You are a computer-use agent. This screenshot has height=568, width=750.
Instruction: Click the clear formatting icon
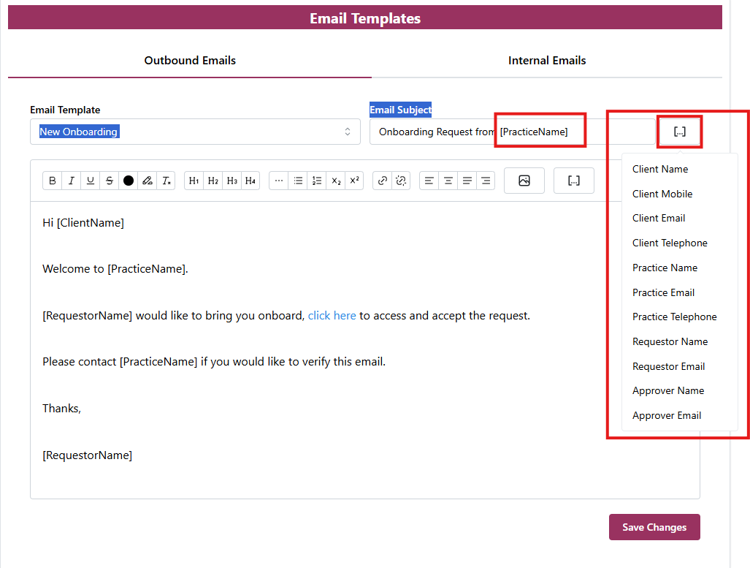tap(167, 181)
